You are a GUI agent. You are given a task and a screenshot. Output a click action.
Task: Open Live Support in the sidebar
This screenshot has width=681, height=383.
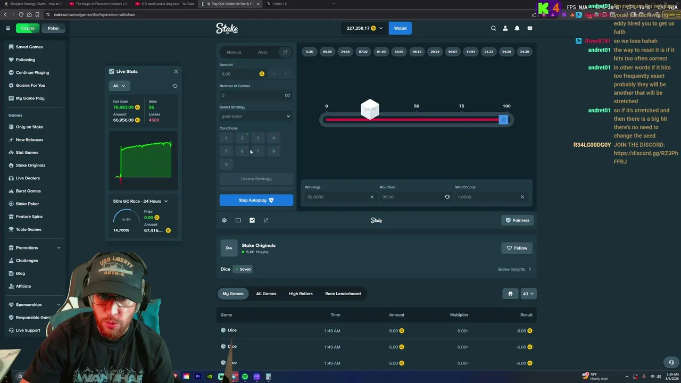[x=28, y=330]
